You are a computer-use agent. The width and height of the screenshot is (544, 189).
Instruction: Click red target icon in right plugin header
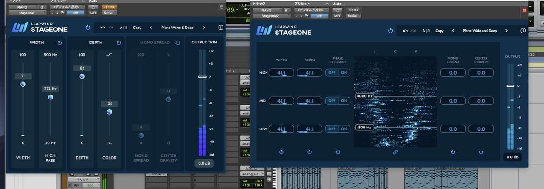(x=524, y=9)
